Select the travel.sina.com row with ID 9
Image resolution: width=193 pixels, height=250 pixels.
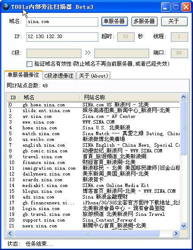pos(94,156)
